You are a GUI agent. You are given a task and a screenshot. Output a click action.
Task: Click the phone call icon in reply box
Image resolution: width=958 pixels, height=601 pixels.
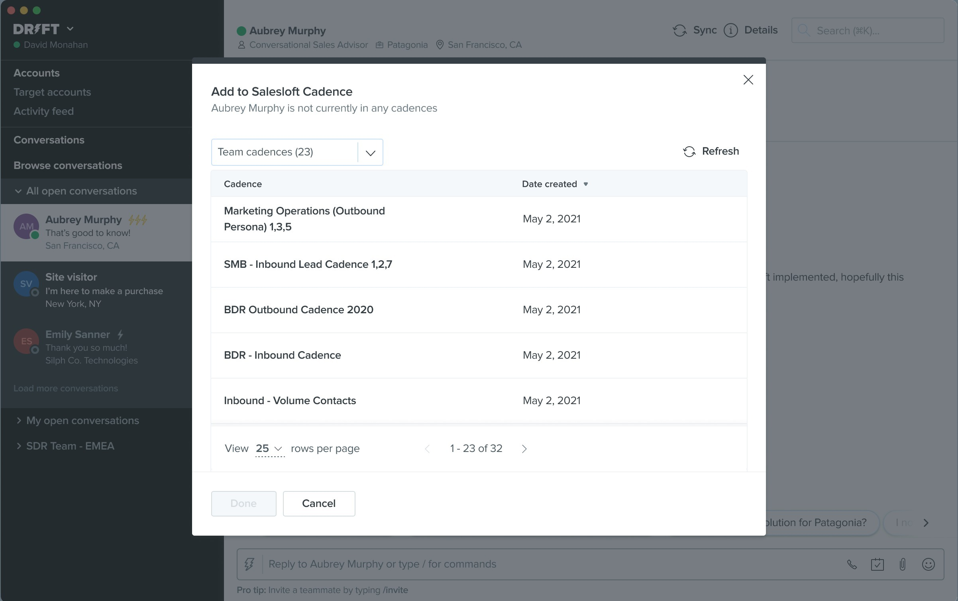[852, 564]
